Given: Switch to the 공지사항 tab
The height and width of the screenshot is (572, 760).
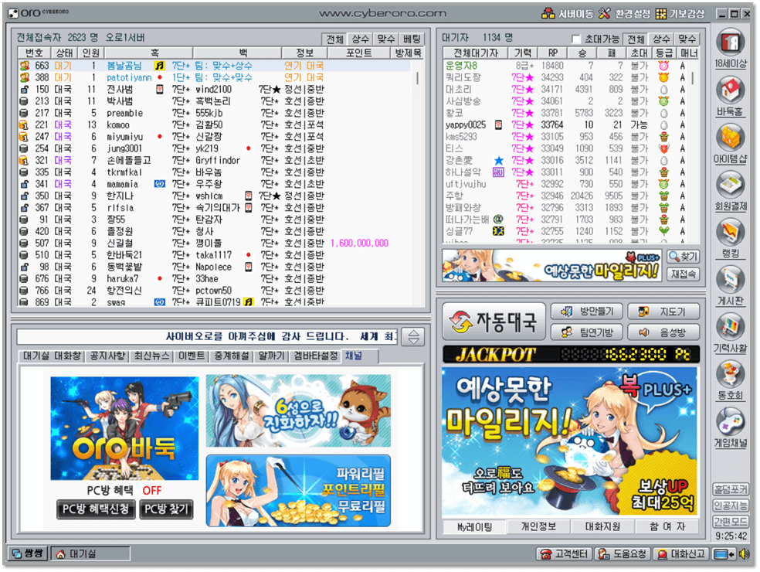Looking at the screenshot, I should 107,356.
